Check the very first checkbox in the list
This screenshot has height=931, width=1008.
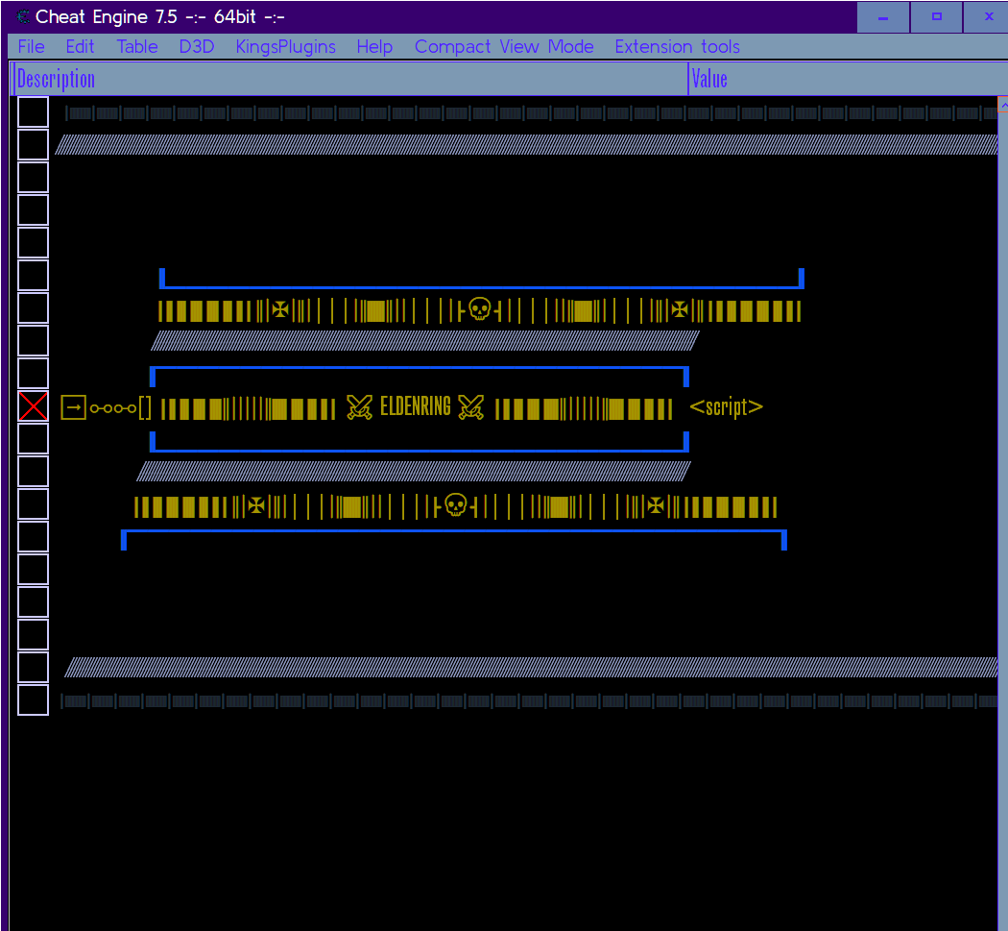(x=34, y=112)
